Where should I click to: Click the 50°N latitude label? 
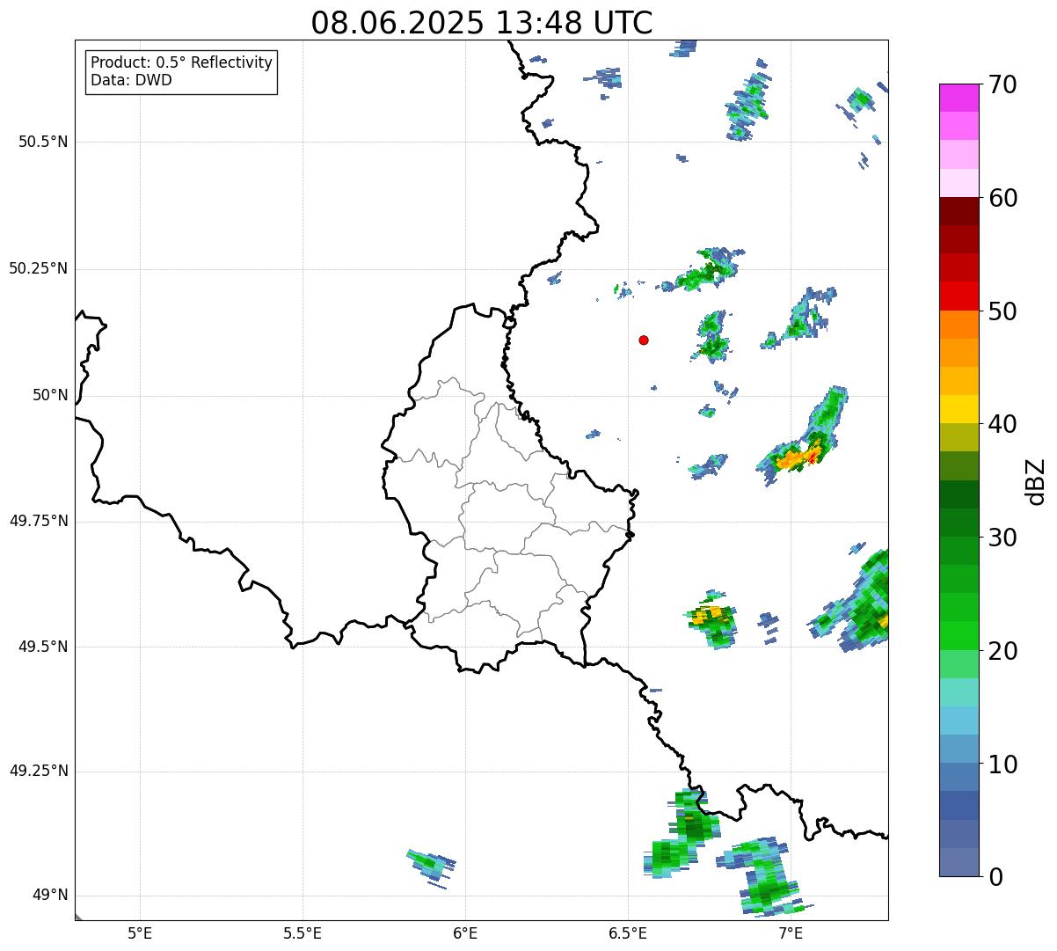[50, 396]
